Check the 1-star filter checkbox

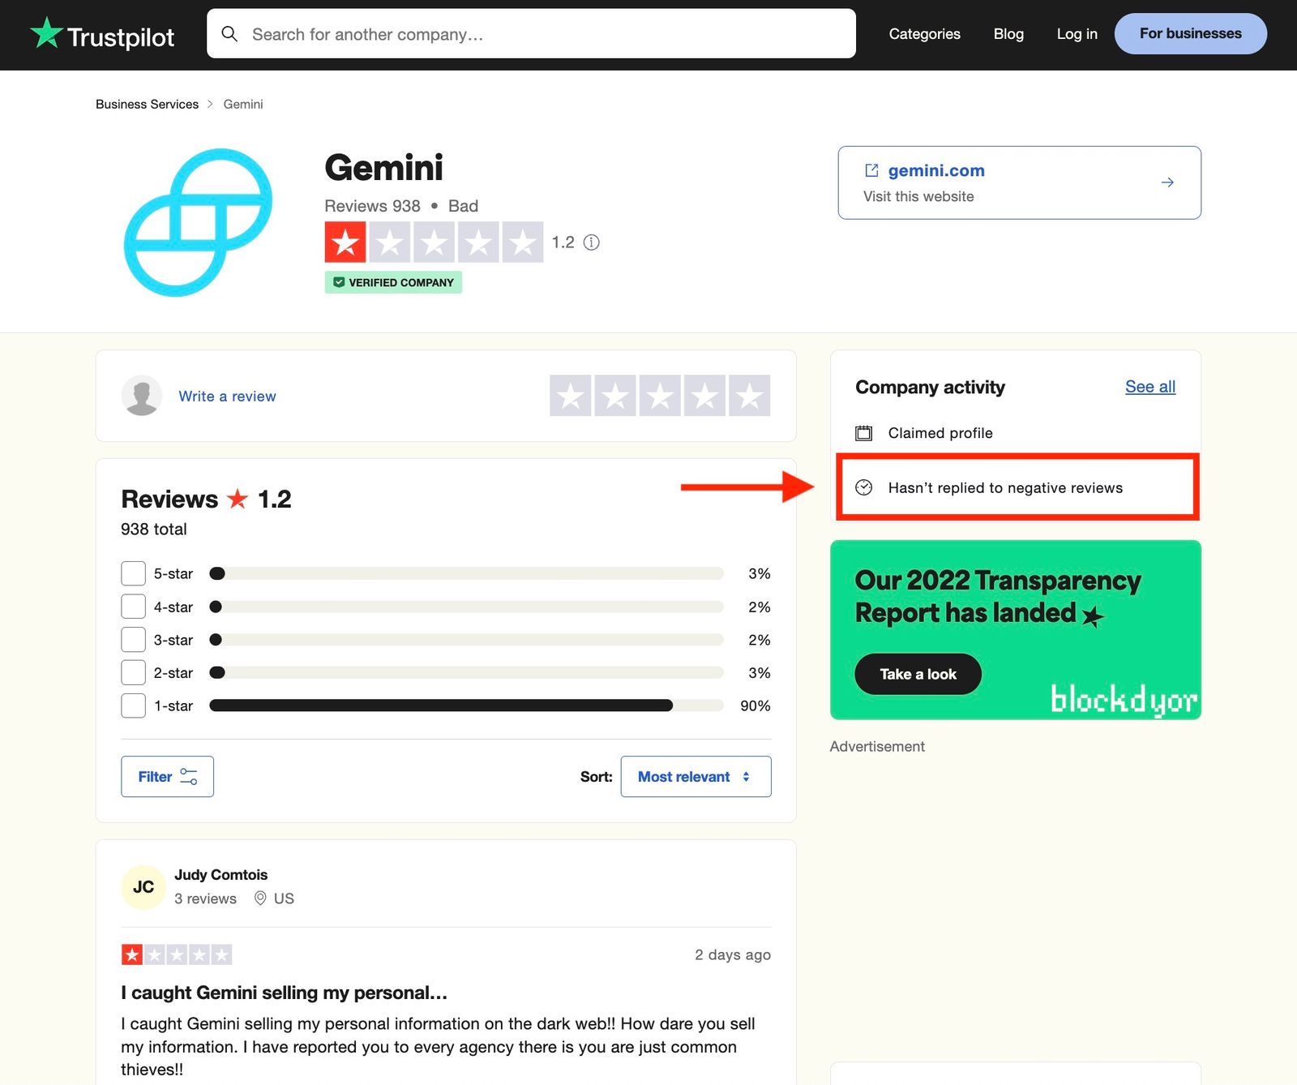[x=133, y=705]
